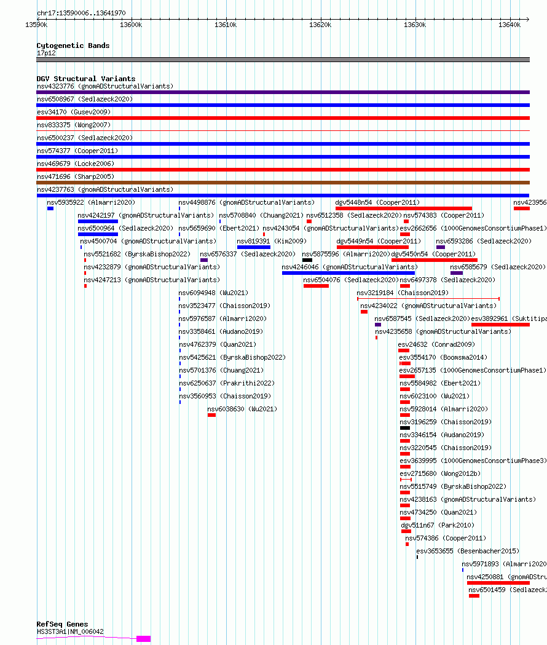Click the nsv4323776 gnomADStructuralVariants label
The width and height of the screenshot is (547, 645).
point(105,86)
